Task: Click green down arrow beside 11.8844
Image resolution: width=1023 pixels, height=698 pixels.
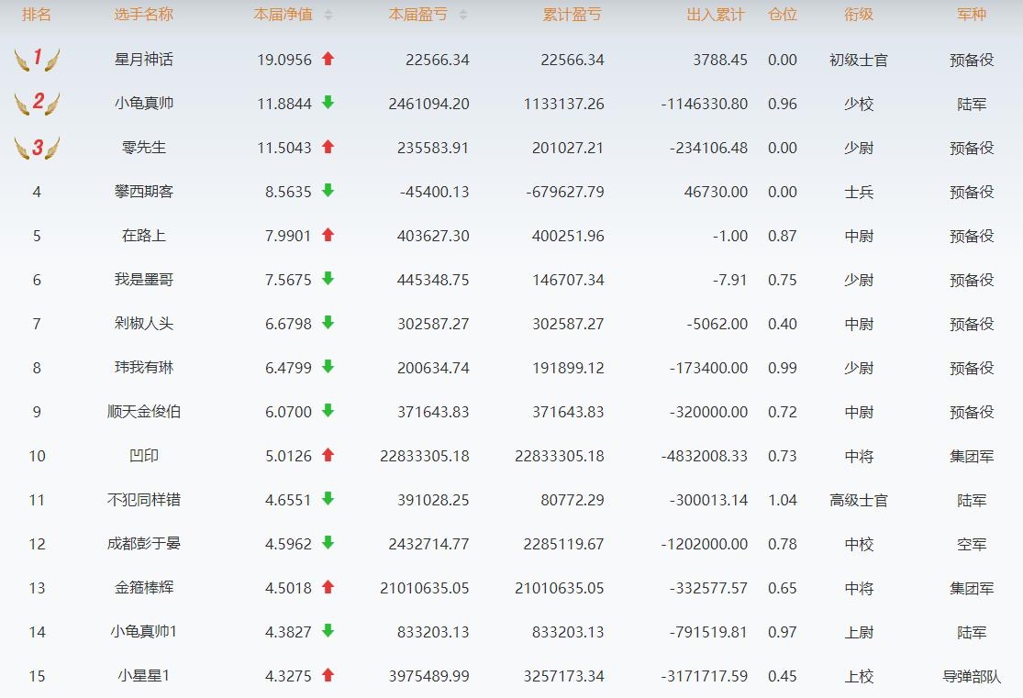Action: [328, 103]
